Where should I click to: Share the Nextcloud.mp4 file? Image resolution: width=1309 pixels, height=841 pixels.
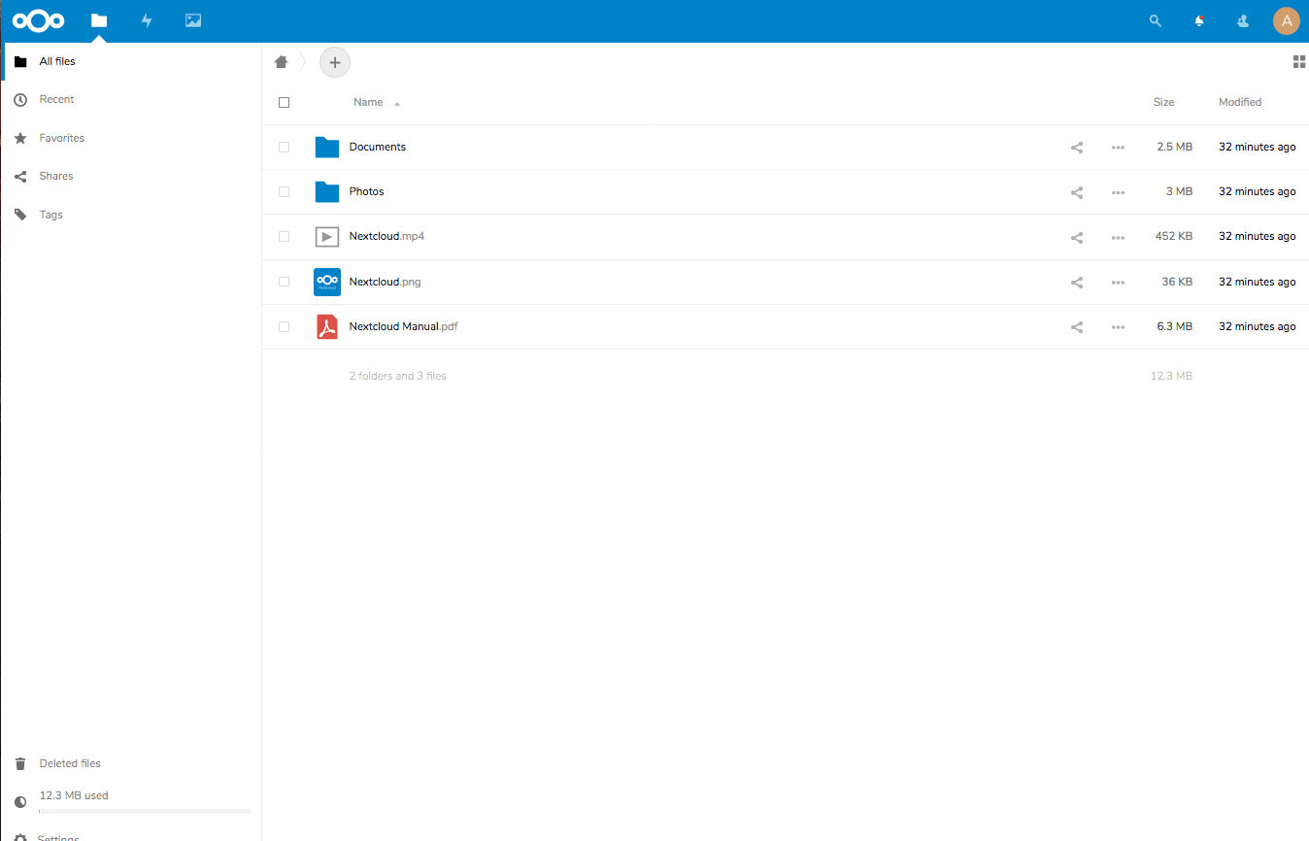point(1077,237)
